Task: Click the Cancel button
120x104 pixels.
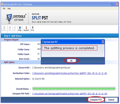Action: [111, 100]
